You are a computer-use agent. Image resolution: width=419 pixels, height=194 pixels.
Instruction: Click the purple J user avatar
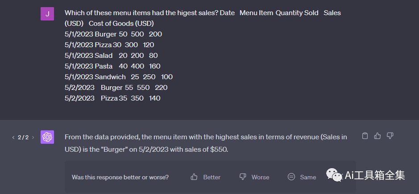(x=47, y=14)
